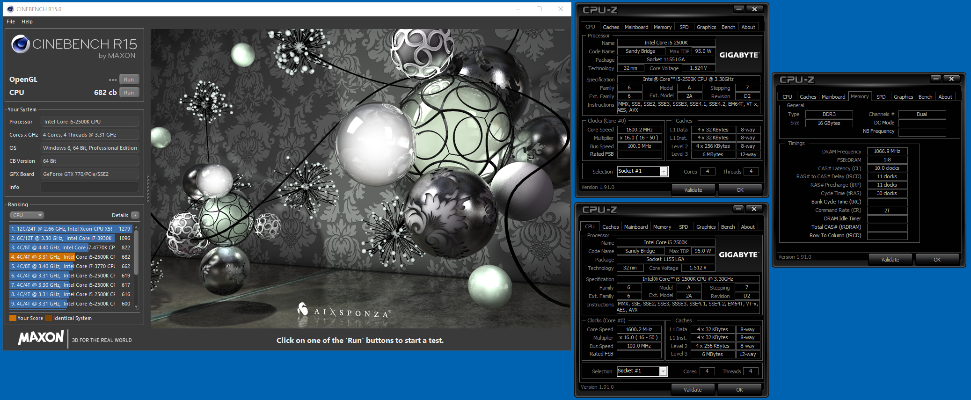Open ranking Details arrow button
Screen dimensions: 971x400
135,215
